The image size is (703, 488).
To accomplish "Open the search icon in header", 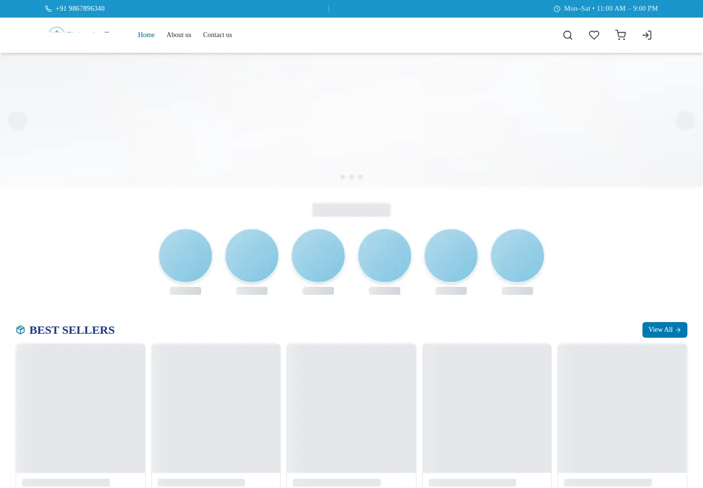I will 567,35.
